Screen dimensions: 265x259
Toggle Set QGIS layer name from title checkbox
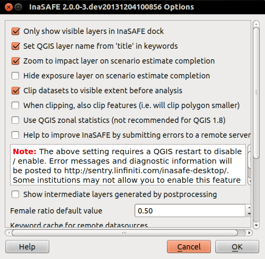[15, 46]
